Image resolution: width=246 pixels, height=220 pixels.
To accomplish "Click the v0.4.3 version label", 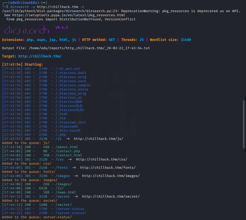I will (62, 27).
